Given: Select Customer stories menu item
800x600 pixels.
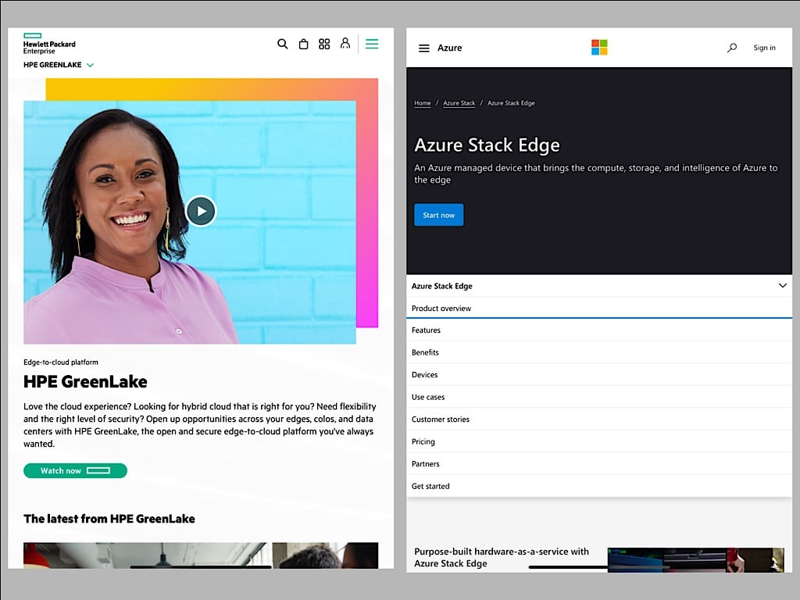Looking at the screenshot, I should pyautogui.click(x=599, y=420).
